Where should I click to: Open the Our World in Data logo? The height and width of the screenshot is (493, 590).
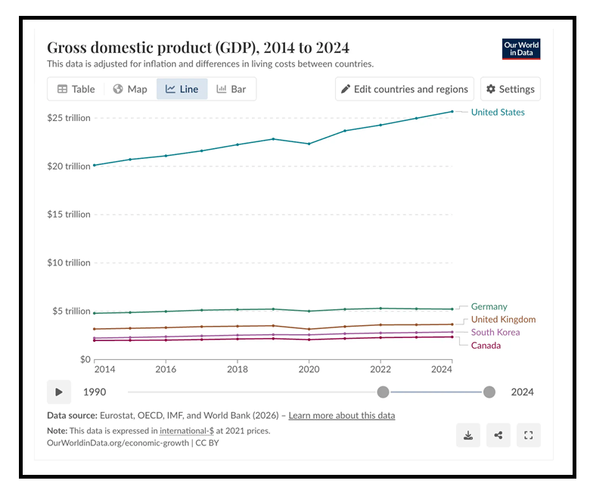point(521,50)
